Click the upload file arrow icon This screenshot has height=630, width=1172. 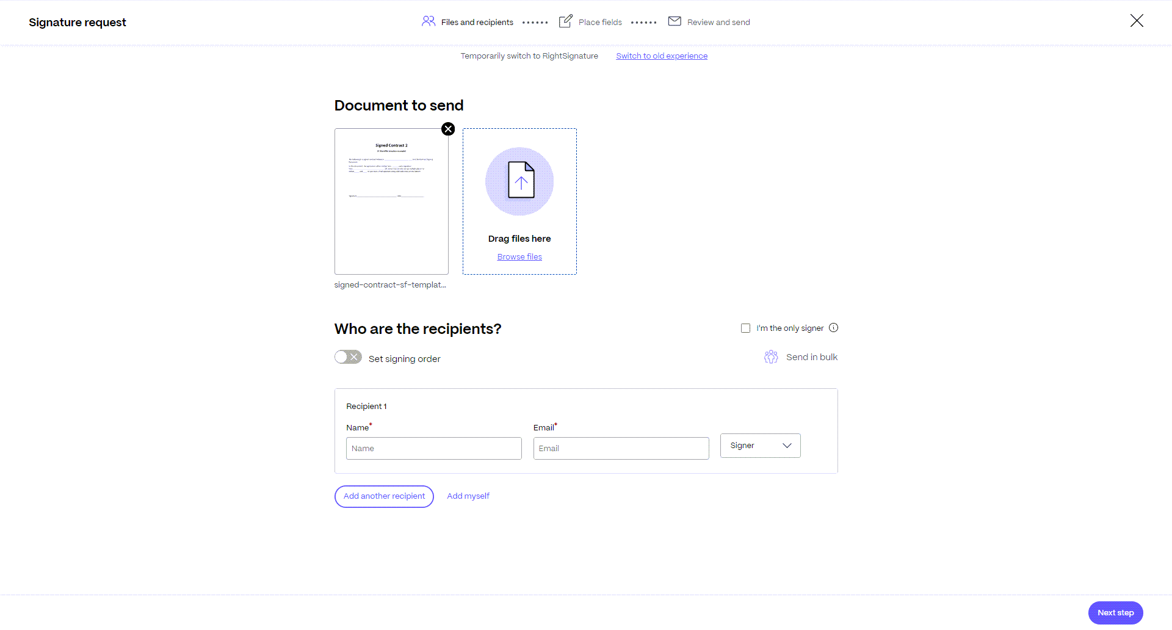pyautogui.click(x=521, y=180)
